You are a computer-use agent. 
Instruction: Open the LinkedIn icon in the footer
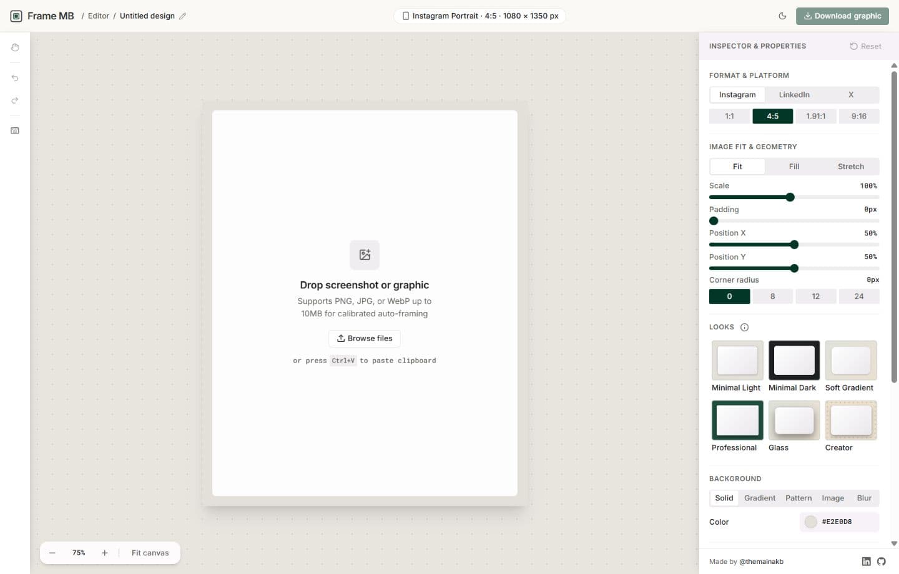(x=866, y=562)
